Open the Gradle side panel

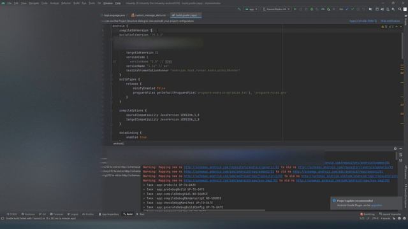pos(405,20)
